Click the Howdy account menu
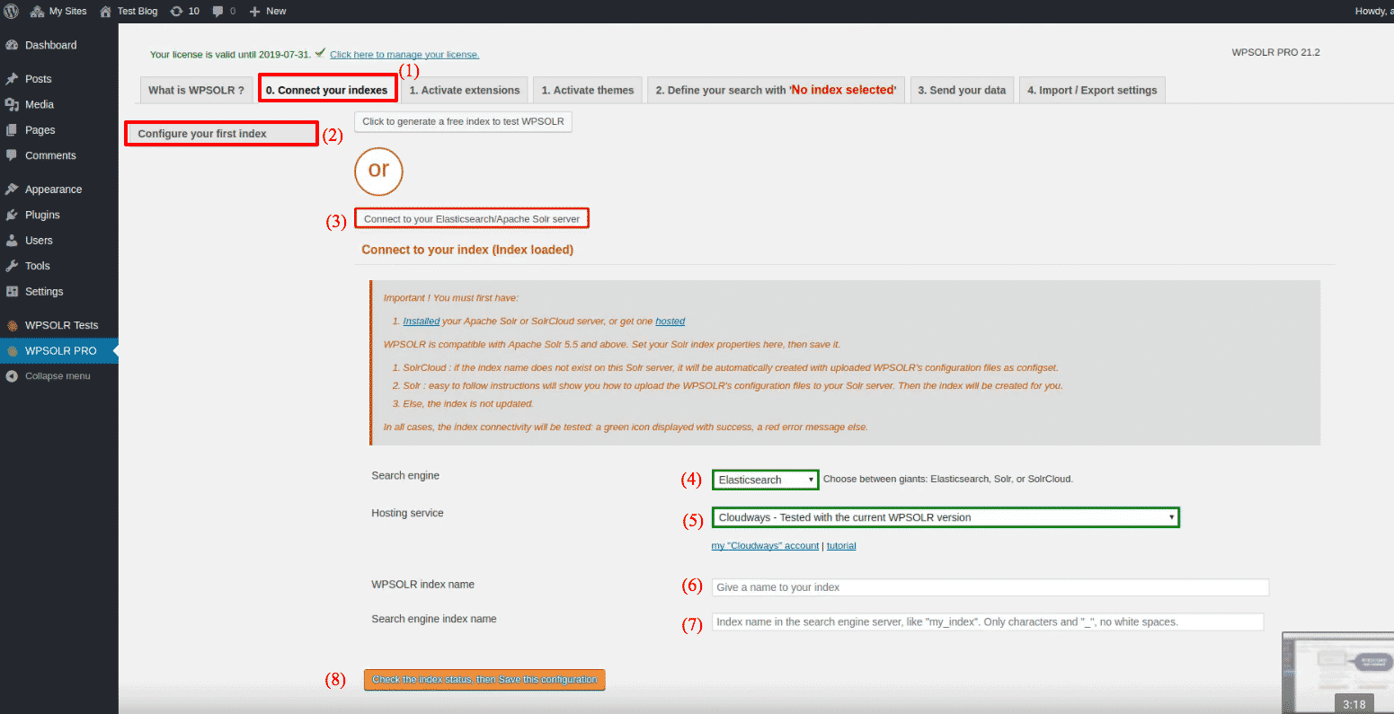 click(x=1374, y=11)
